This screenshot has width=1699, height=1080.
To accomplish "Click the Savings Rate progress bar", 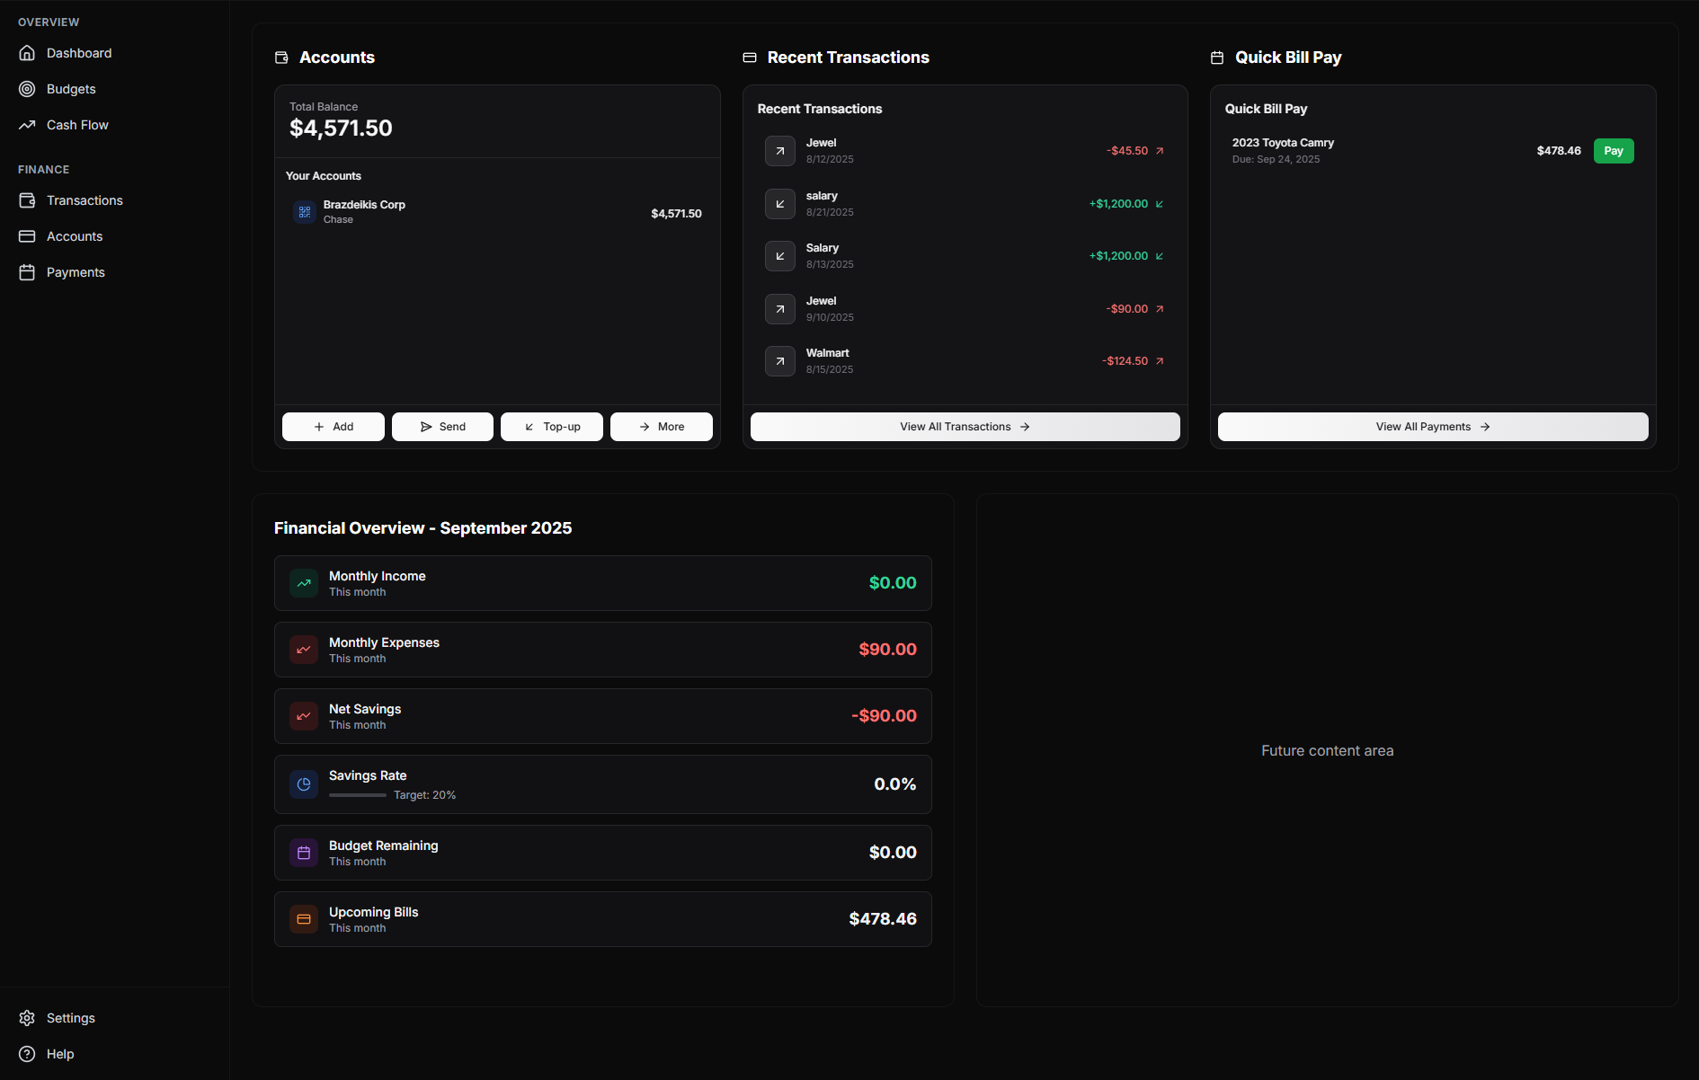I will click(357, 795).
